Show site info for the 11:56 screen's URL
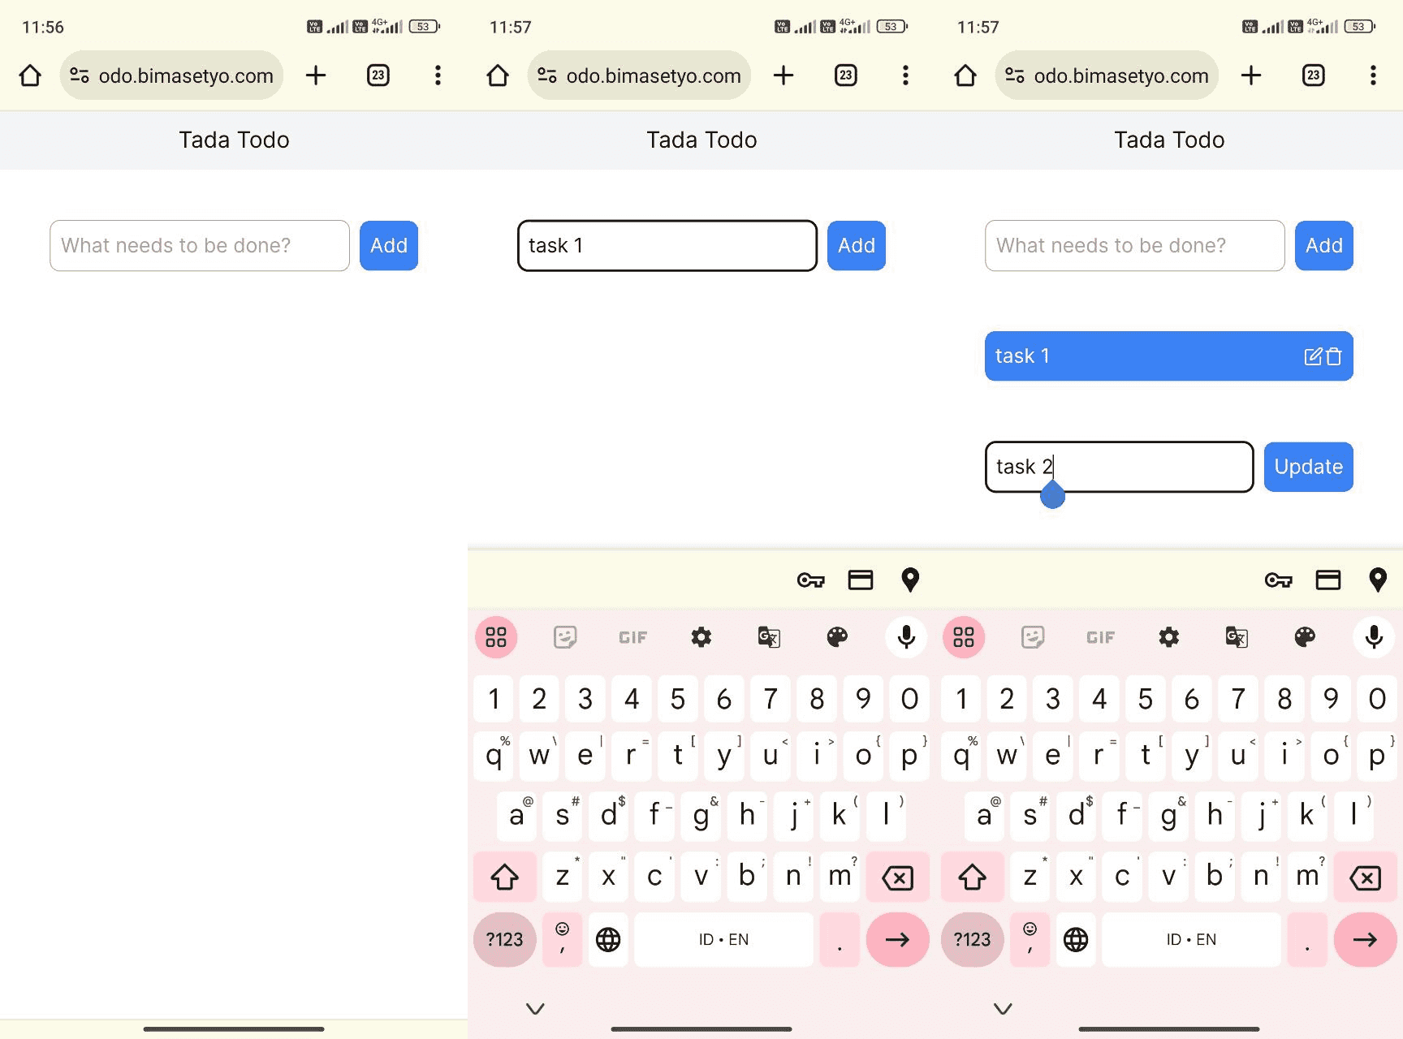Screen dimensions: 1403x1039 80,75
